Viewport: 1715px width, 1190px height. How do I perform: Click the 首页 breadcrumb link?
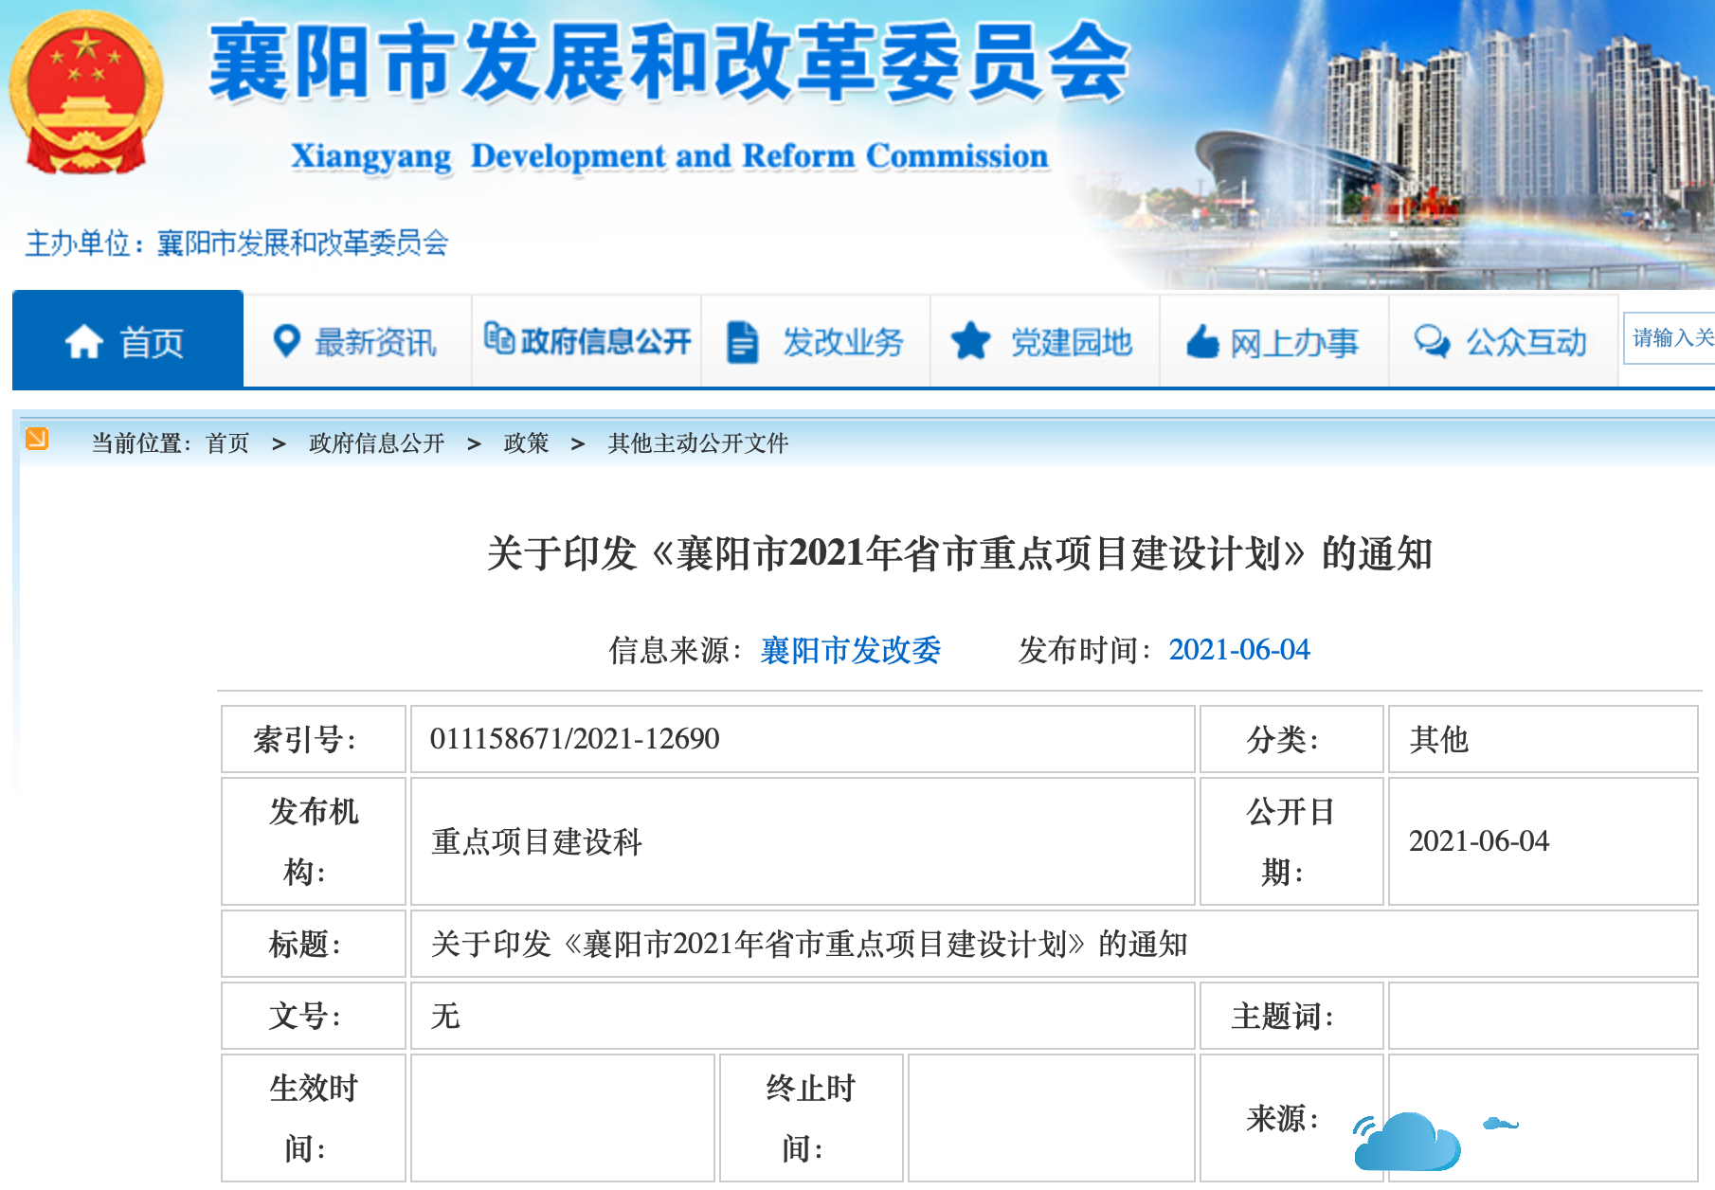point(227,443)
